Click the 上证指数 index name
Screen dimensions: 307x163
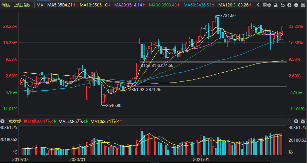click(x=22, y=5)
